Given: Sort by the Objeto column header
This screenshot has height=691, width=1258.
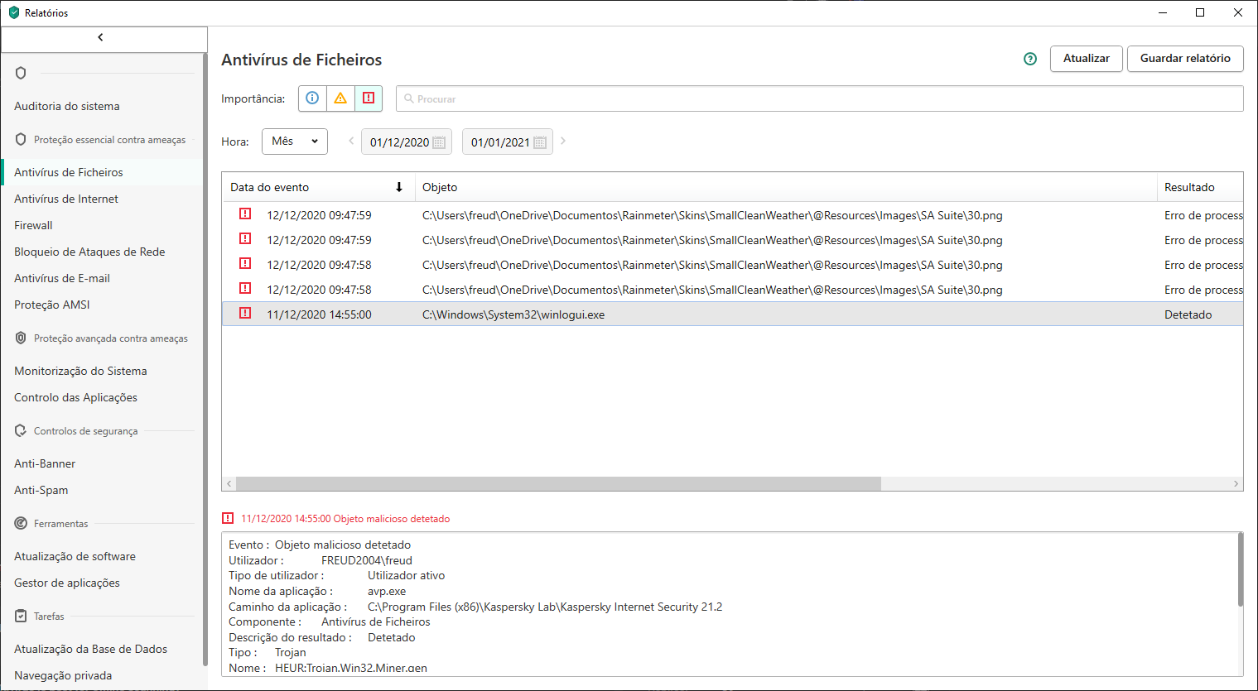Looking at the screenshot, I should [x=785, y=187].
